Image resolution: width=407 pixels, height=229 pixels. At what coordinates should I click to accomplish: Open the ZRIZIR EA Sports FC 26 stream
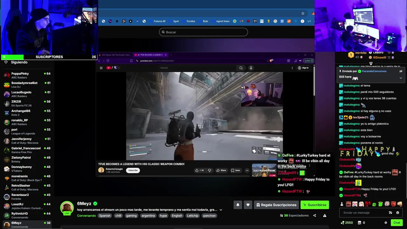point(27,103)
